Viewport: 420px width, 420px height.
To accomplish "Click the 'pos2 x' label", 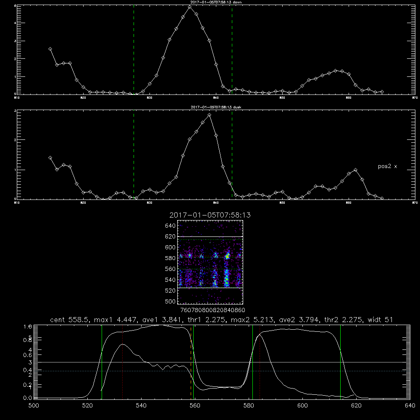I will point(387,166).
